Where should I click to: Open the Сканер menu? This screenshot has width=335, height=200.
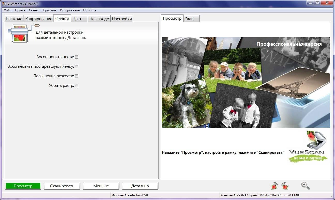point(34,10)
